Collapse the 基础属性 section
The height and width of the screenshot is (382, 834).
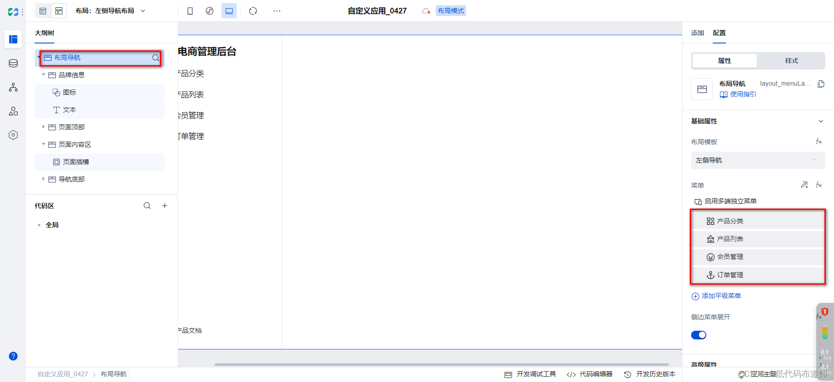[x=821, y=121]
